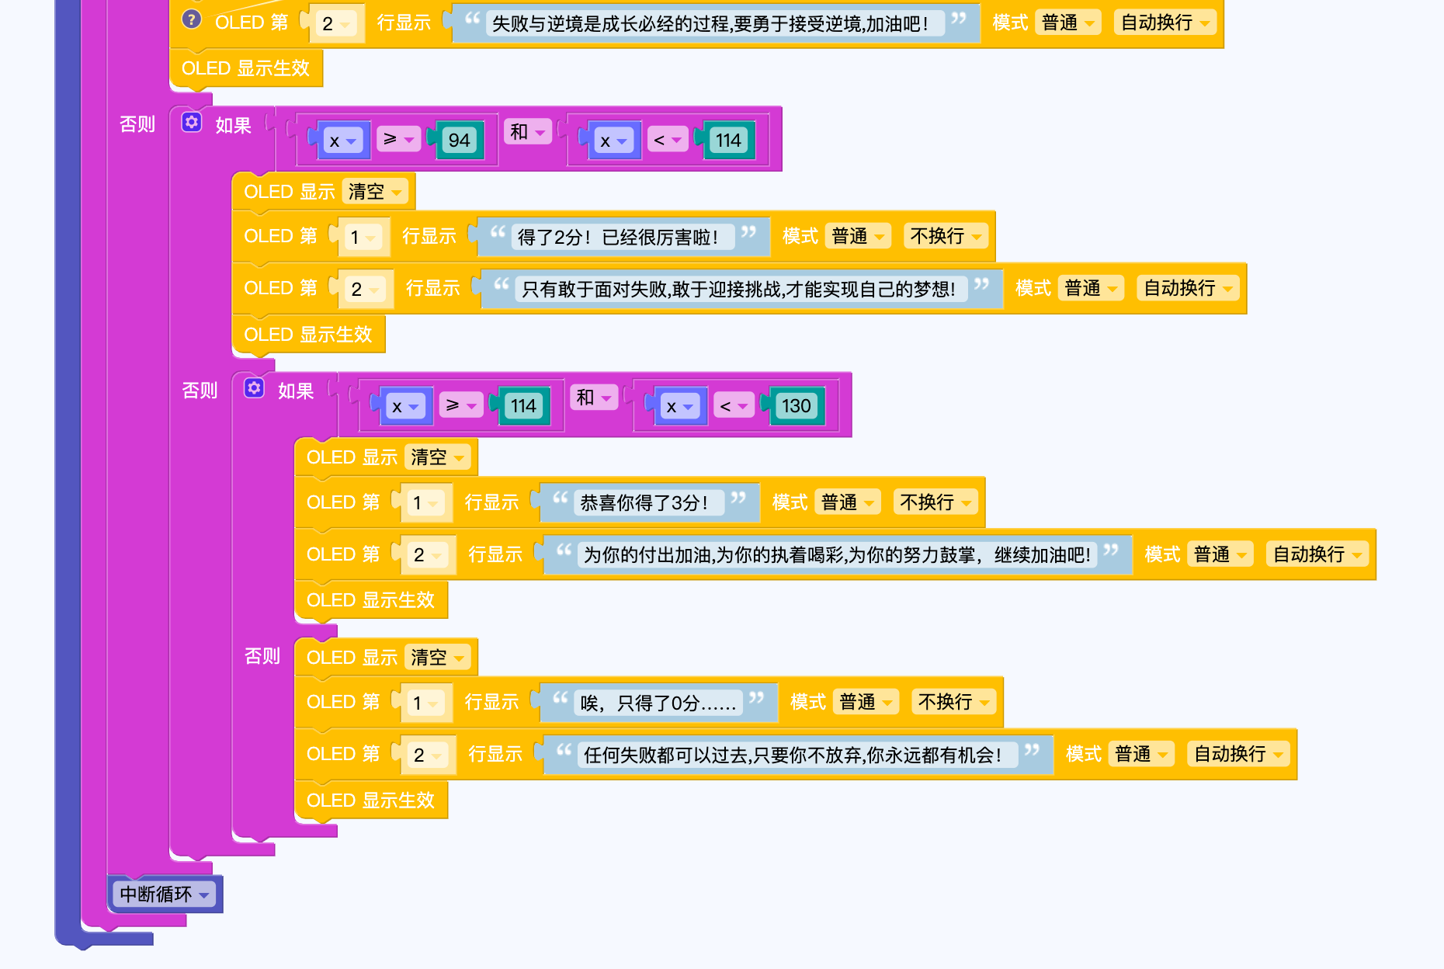Change OLED line number 1 on 得了2分 row

[363, 237]
